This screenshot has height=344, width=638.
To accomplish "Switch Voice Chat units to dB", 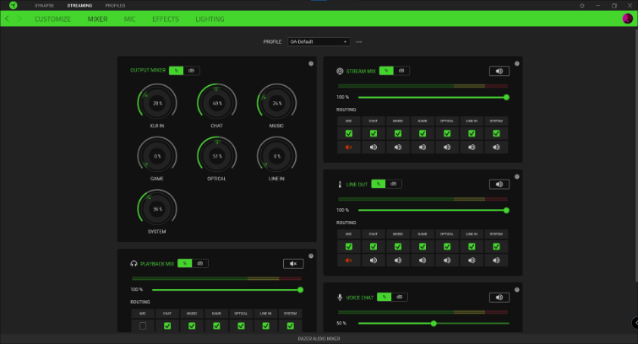I will (399, 297).
